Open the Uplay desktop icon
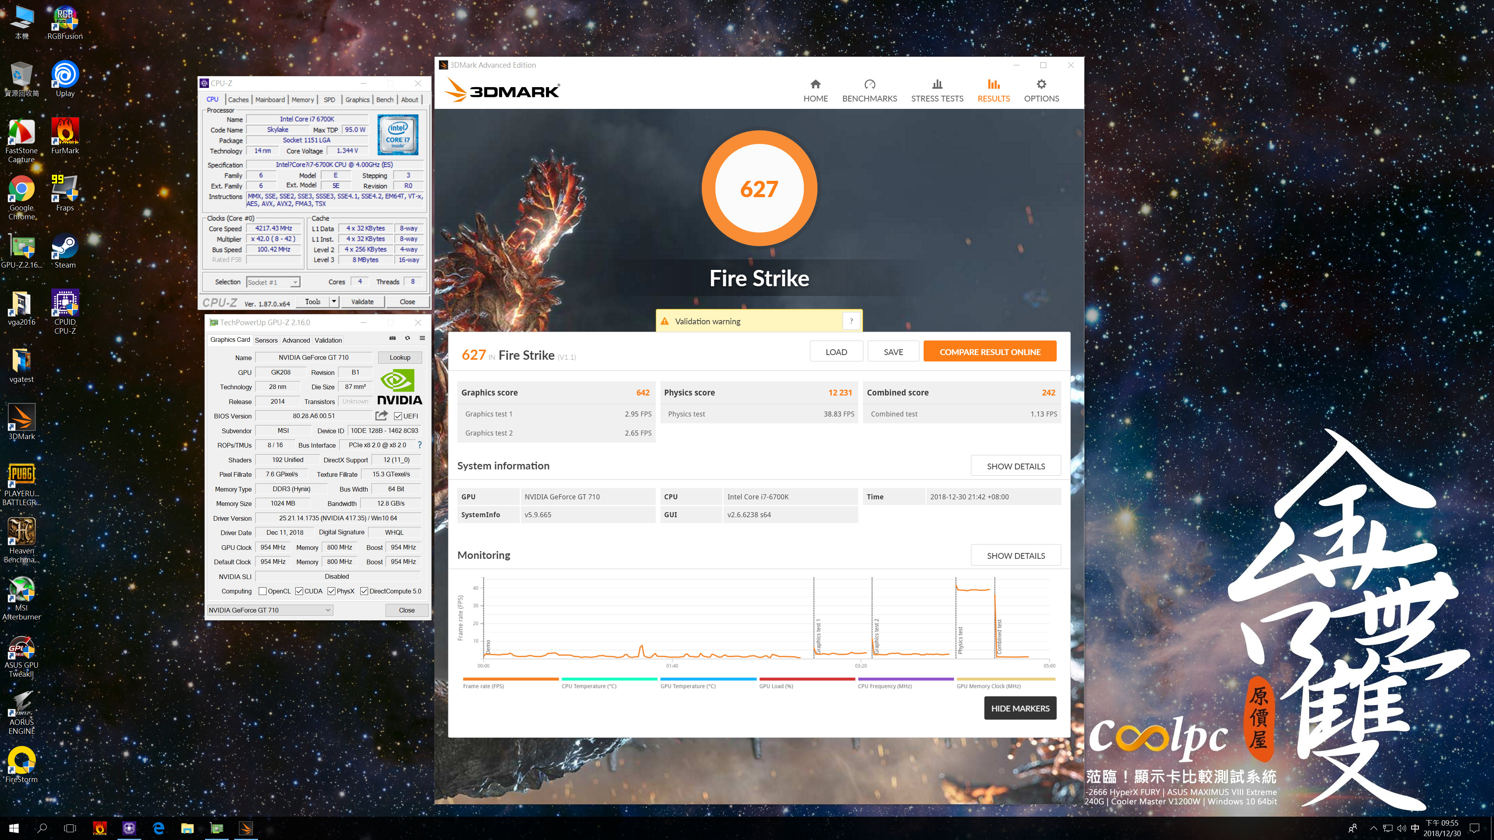The height and width of the screenshot is (840, 1494). [x=65, y=79]
